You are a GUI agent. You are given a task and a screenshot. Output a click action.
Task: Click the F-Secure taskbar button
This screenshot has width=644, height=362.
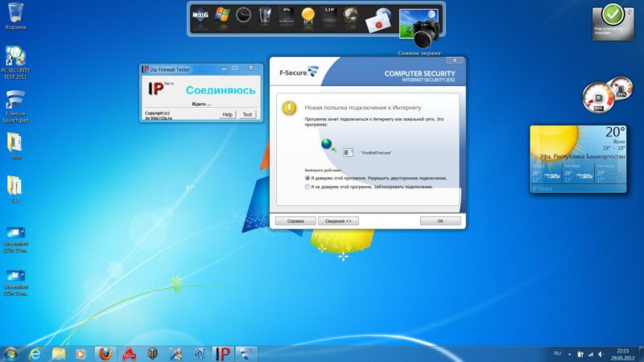[246, 354]
